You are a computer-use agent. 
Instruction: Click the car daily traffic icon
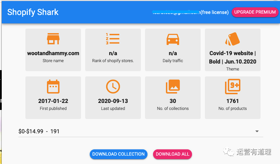[173, 39]
